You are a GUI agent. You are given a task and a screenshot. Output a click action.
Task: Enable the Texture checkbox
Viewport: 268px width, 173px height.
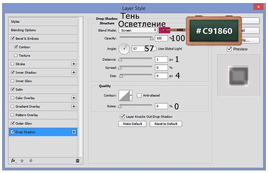16,55
